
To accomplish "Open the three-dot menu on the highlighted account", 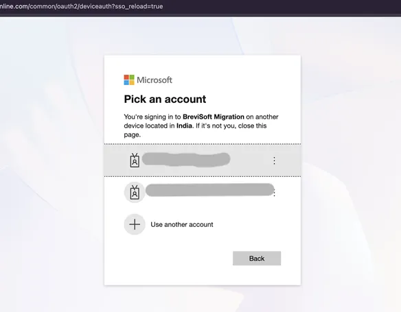I will coord(274,160).
